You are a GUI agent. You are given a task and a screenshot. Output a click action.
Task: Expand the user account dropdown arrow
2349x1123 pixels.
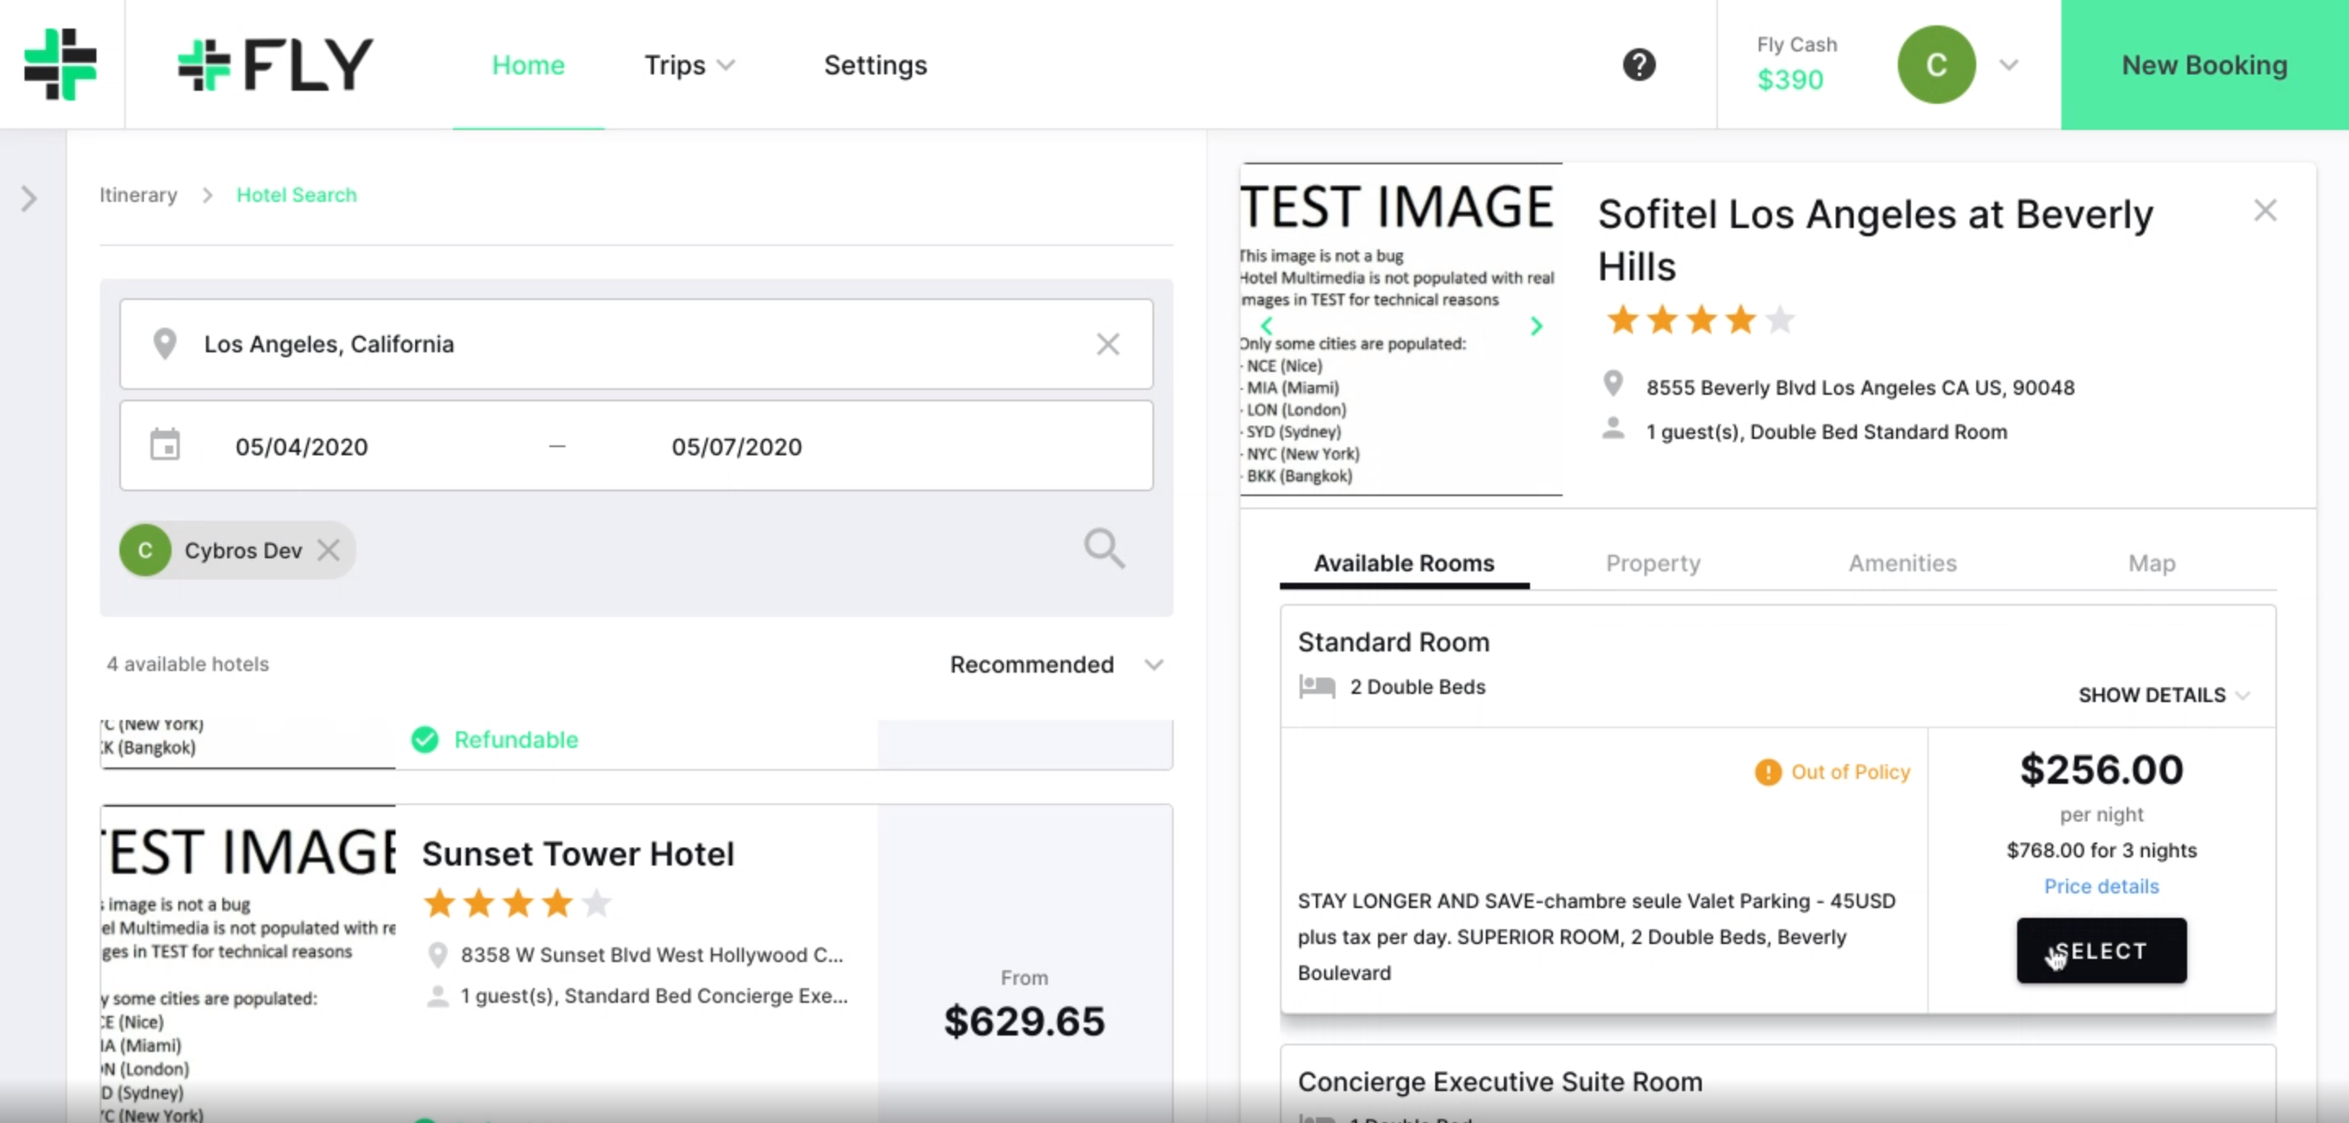[2009, 65]
